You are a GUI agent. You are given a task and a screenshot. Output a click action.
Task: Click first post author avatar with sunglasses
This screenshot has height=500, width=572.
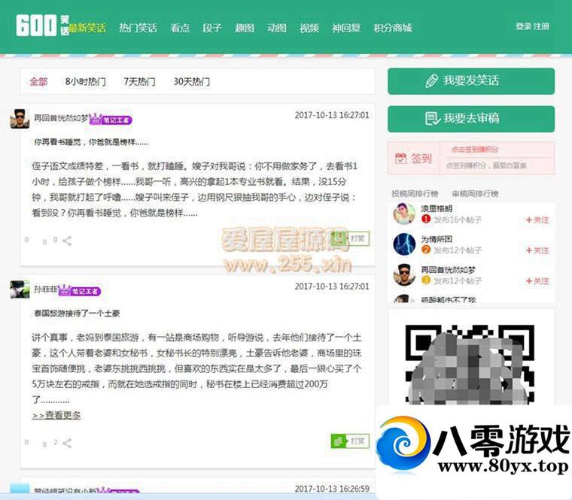tap(20, 119)
